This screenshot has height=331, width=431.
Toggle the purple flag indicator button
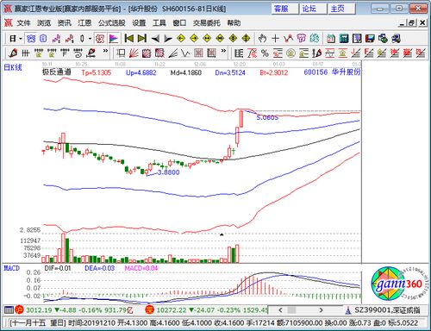point(114,38)
